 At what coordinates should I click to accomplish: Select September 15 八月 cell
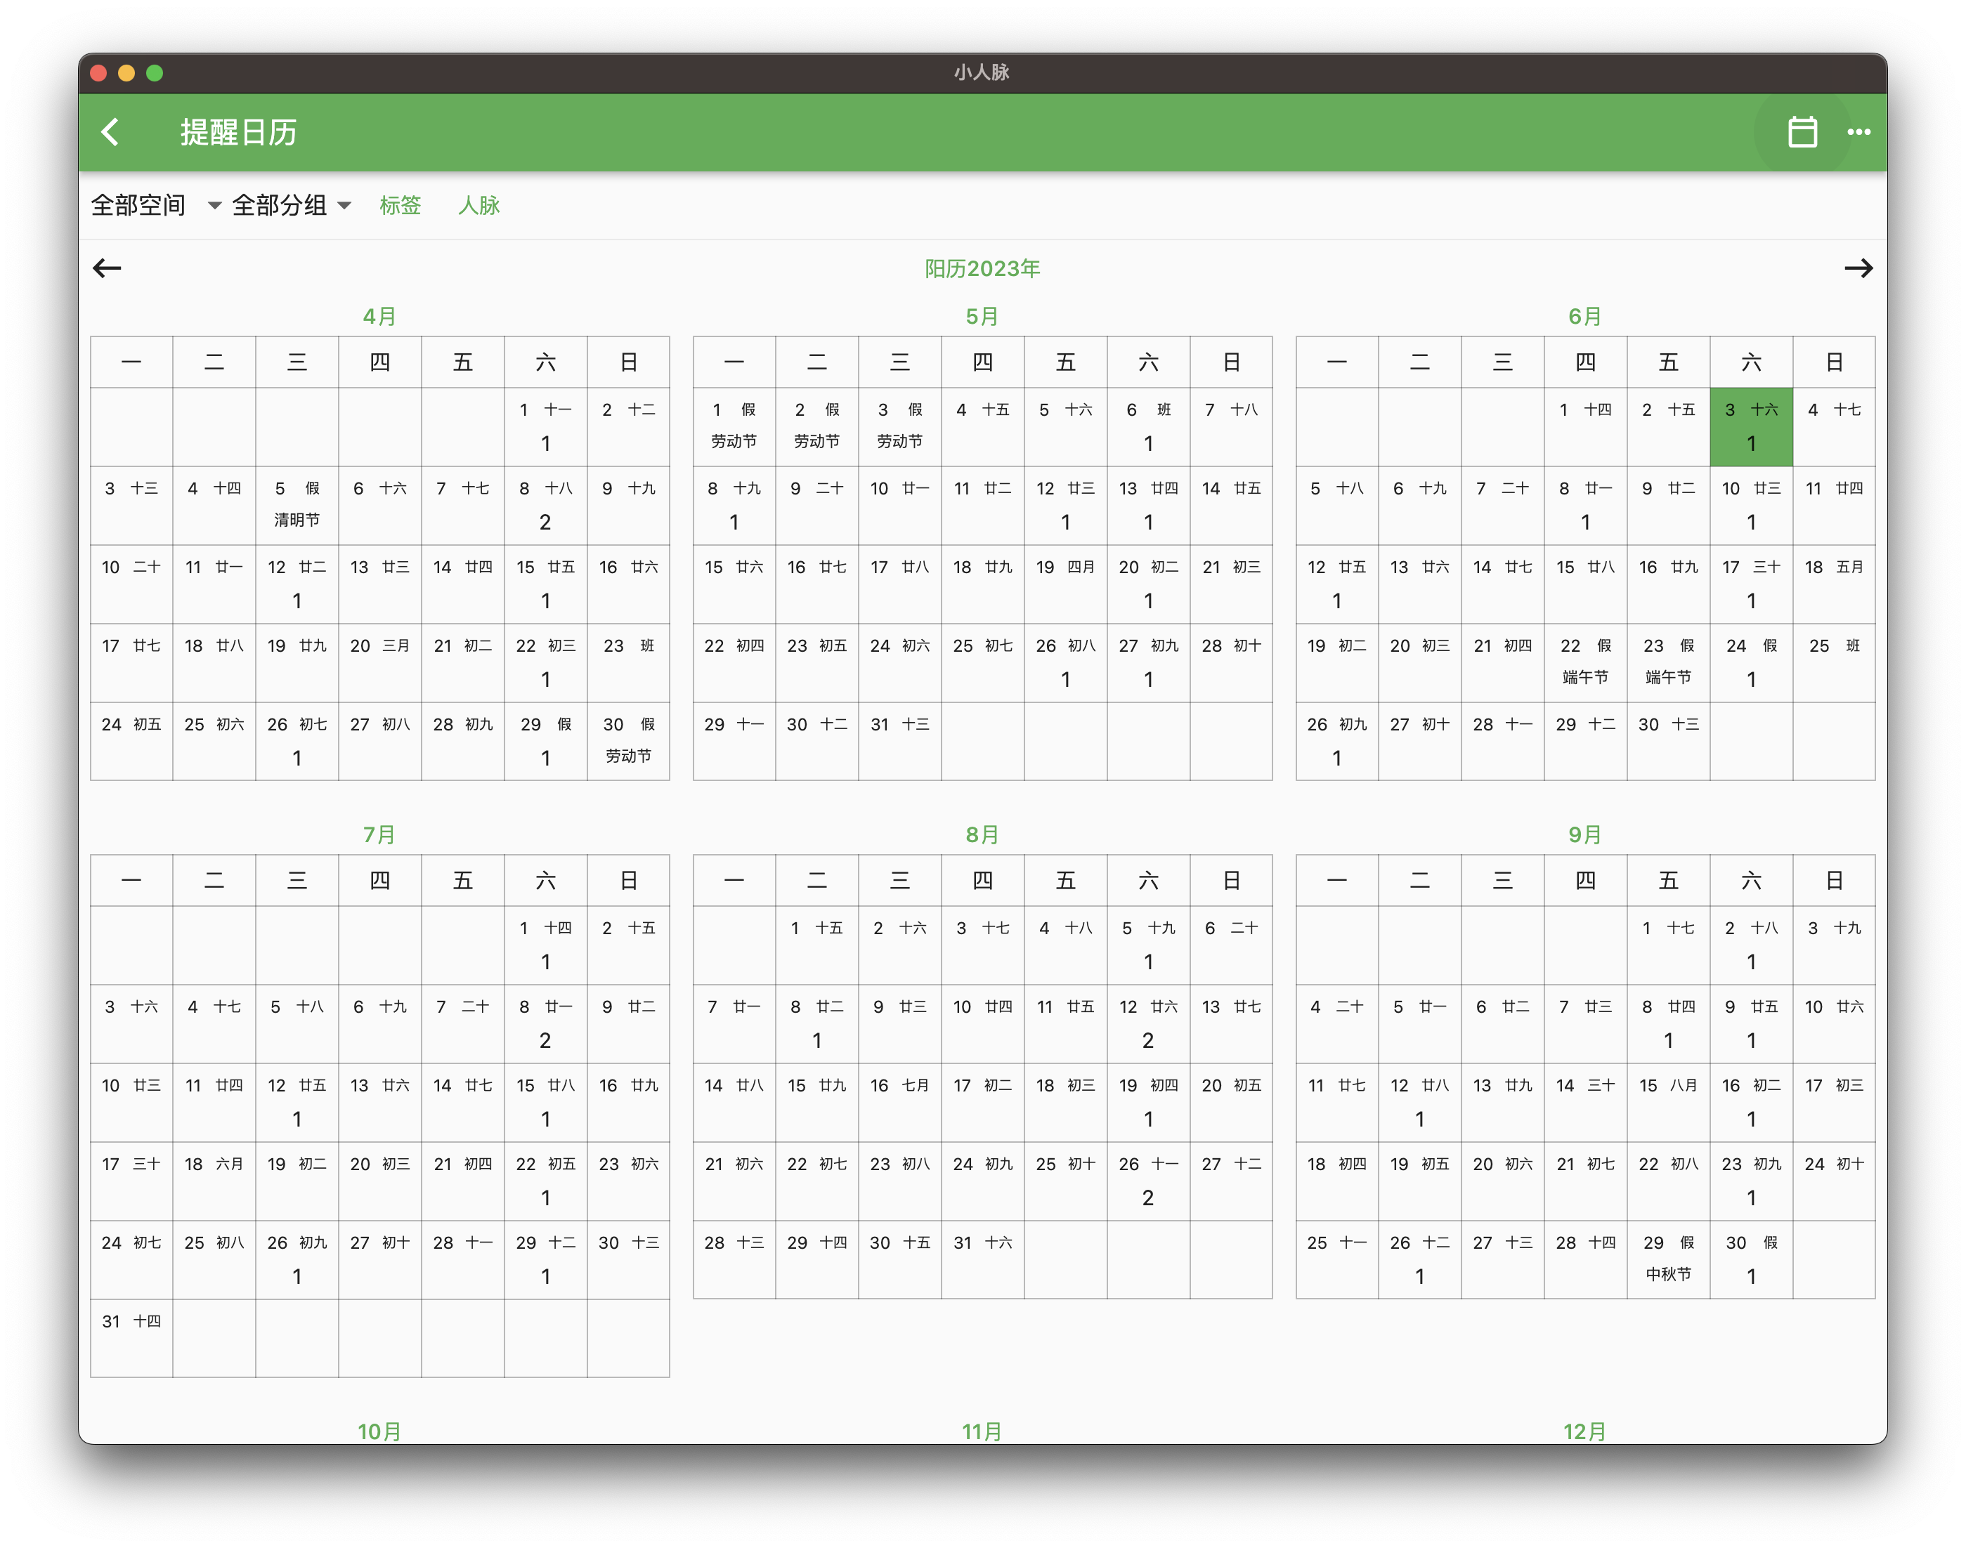point(1667,1103)
